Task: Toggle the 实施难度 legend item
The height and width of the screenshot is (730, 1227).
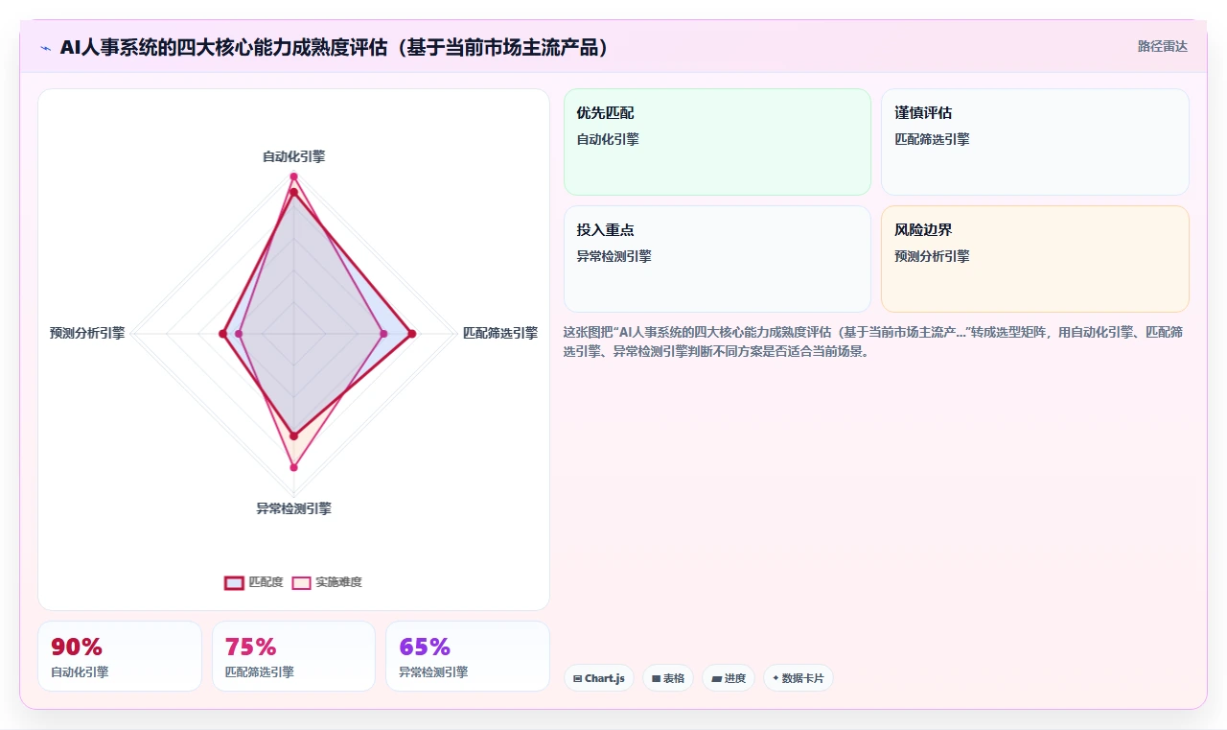Action: tap(327, 582)
